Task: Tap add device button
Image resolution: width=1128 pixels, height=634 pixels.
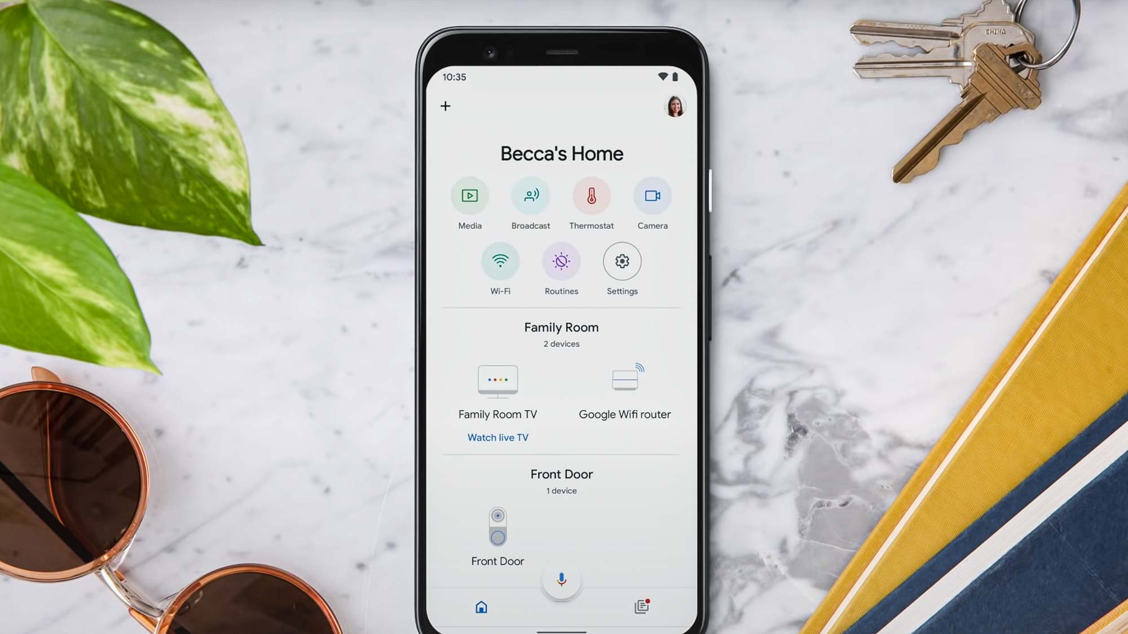Action: [x=446, y=106]
